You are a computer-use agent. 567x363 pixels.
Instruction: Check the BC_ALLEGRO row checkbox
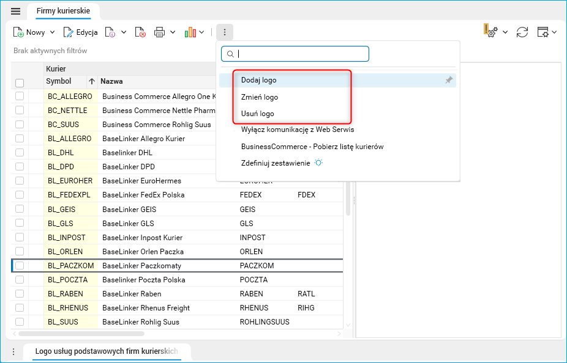pyautogui.click(x=20, y=96)
